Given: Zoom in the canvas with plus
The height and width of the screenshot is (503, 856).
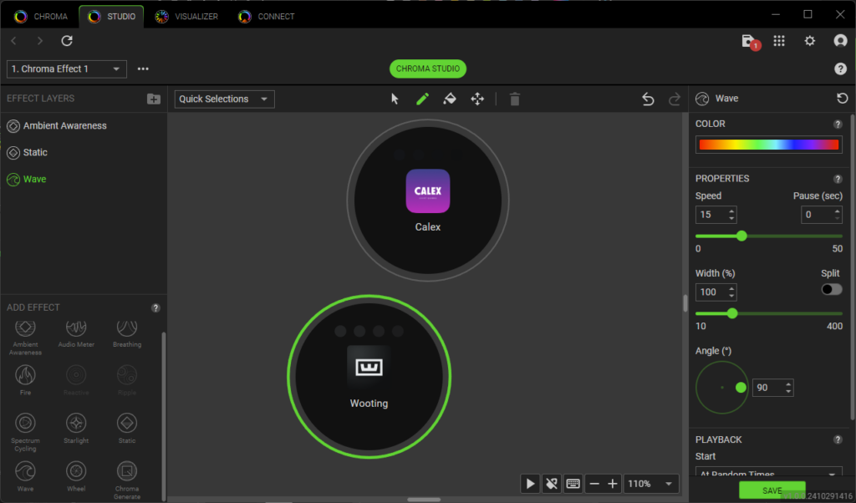Looking at the screenshot, I should [x=613, y=484].
